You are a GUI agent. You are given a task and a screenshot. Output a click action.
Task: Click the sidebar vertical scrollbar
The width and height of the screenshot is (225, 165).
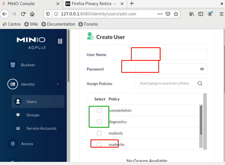68,56
